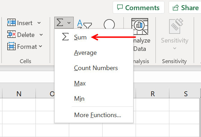The height and width of the screenshot is (137, 201).
Task: Open Sort & Filter icon
Action: [85, 24]
